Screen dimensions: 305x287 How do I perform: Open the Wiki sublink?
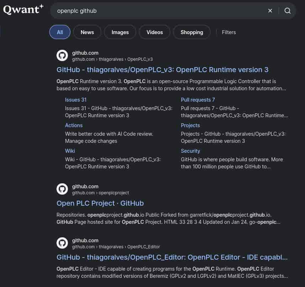[x=70, y=151]
